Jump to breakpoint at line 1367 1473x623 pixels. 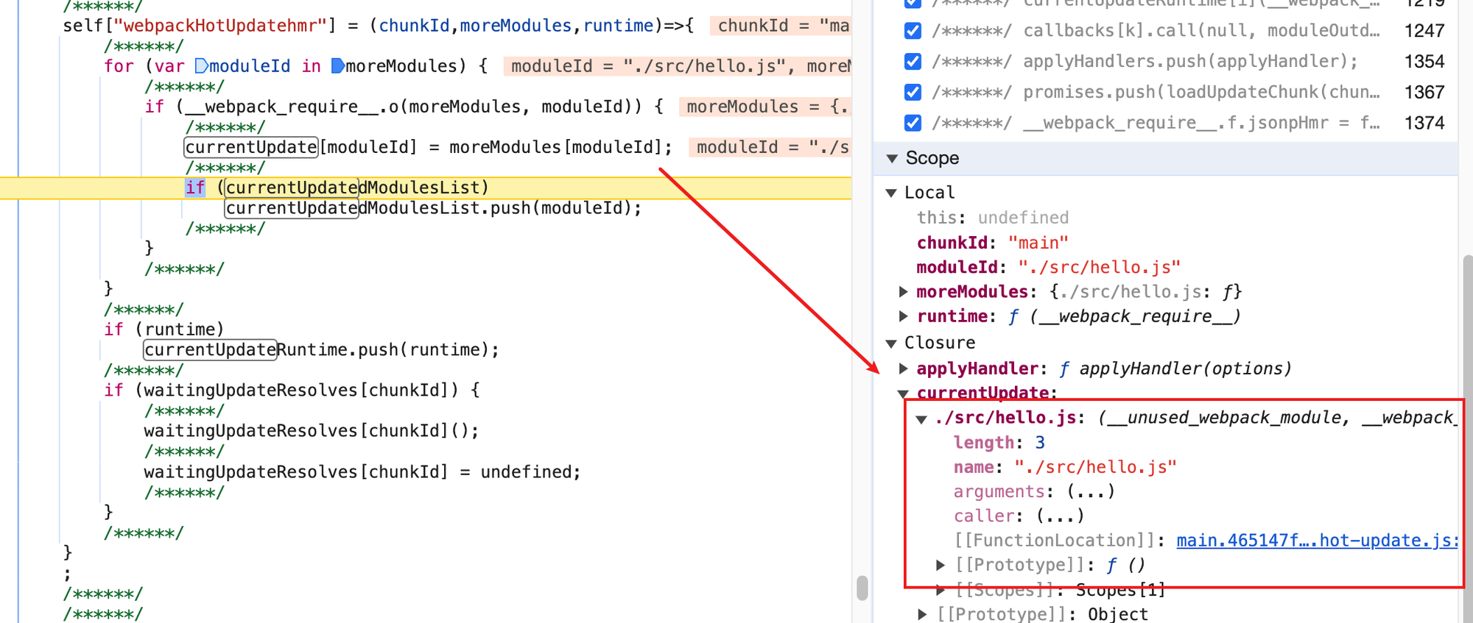click(1424, 93)
